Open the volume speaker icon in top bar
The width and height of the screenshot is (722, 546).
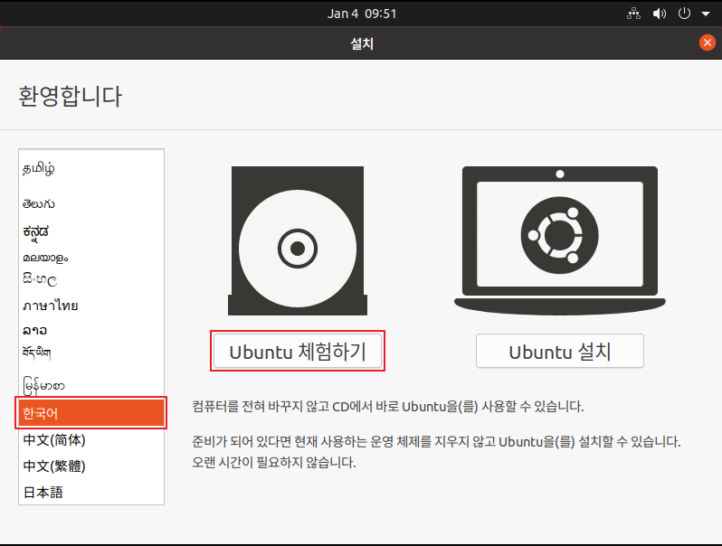[x=660, y=14]
